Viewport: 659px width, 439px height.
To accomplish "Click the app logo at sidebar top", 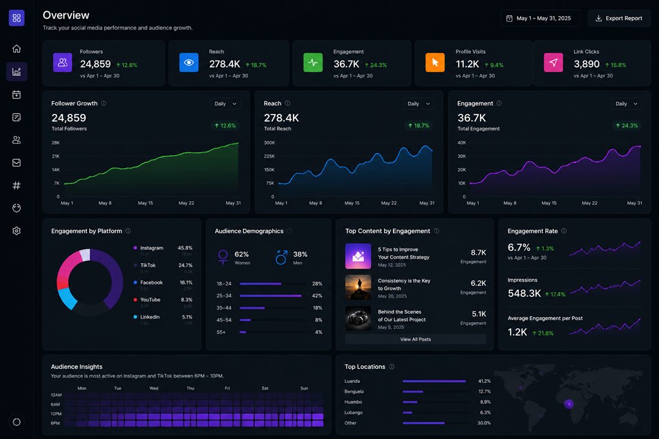I will (16, 18).
